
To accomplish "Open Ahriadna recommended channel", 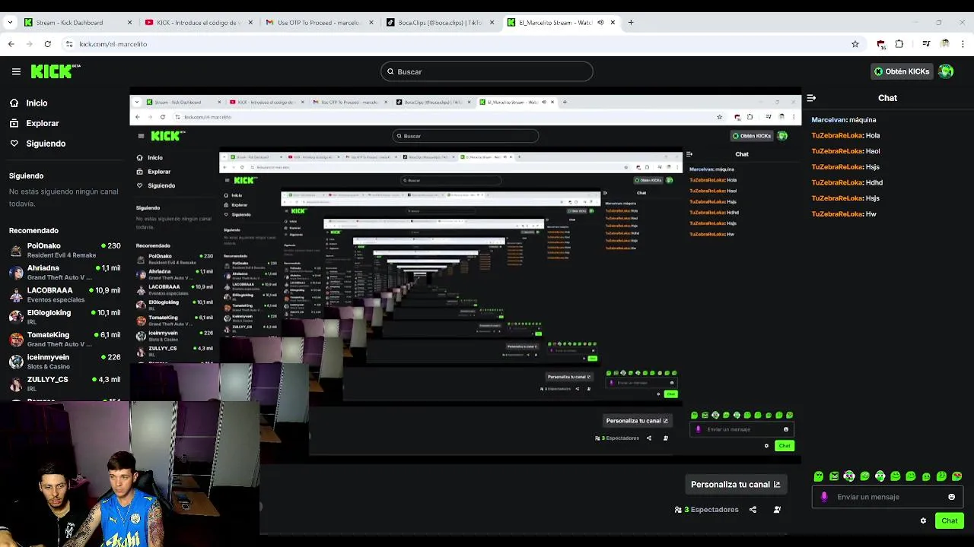I will [65, 272].
